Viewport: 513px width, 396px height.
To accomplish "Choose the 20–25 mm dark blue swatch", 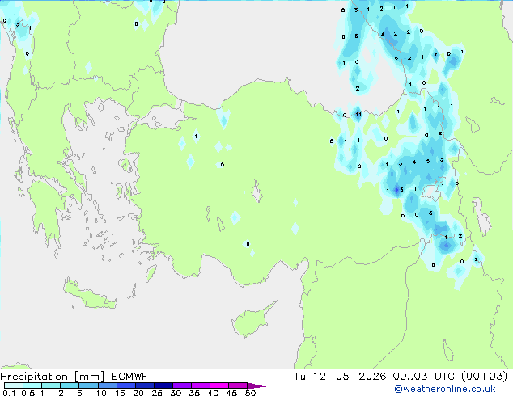I will point(145,385).
